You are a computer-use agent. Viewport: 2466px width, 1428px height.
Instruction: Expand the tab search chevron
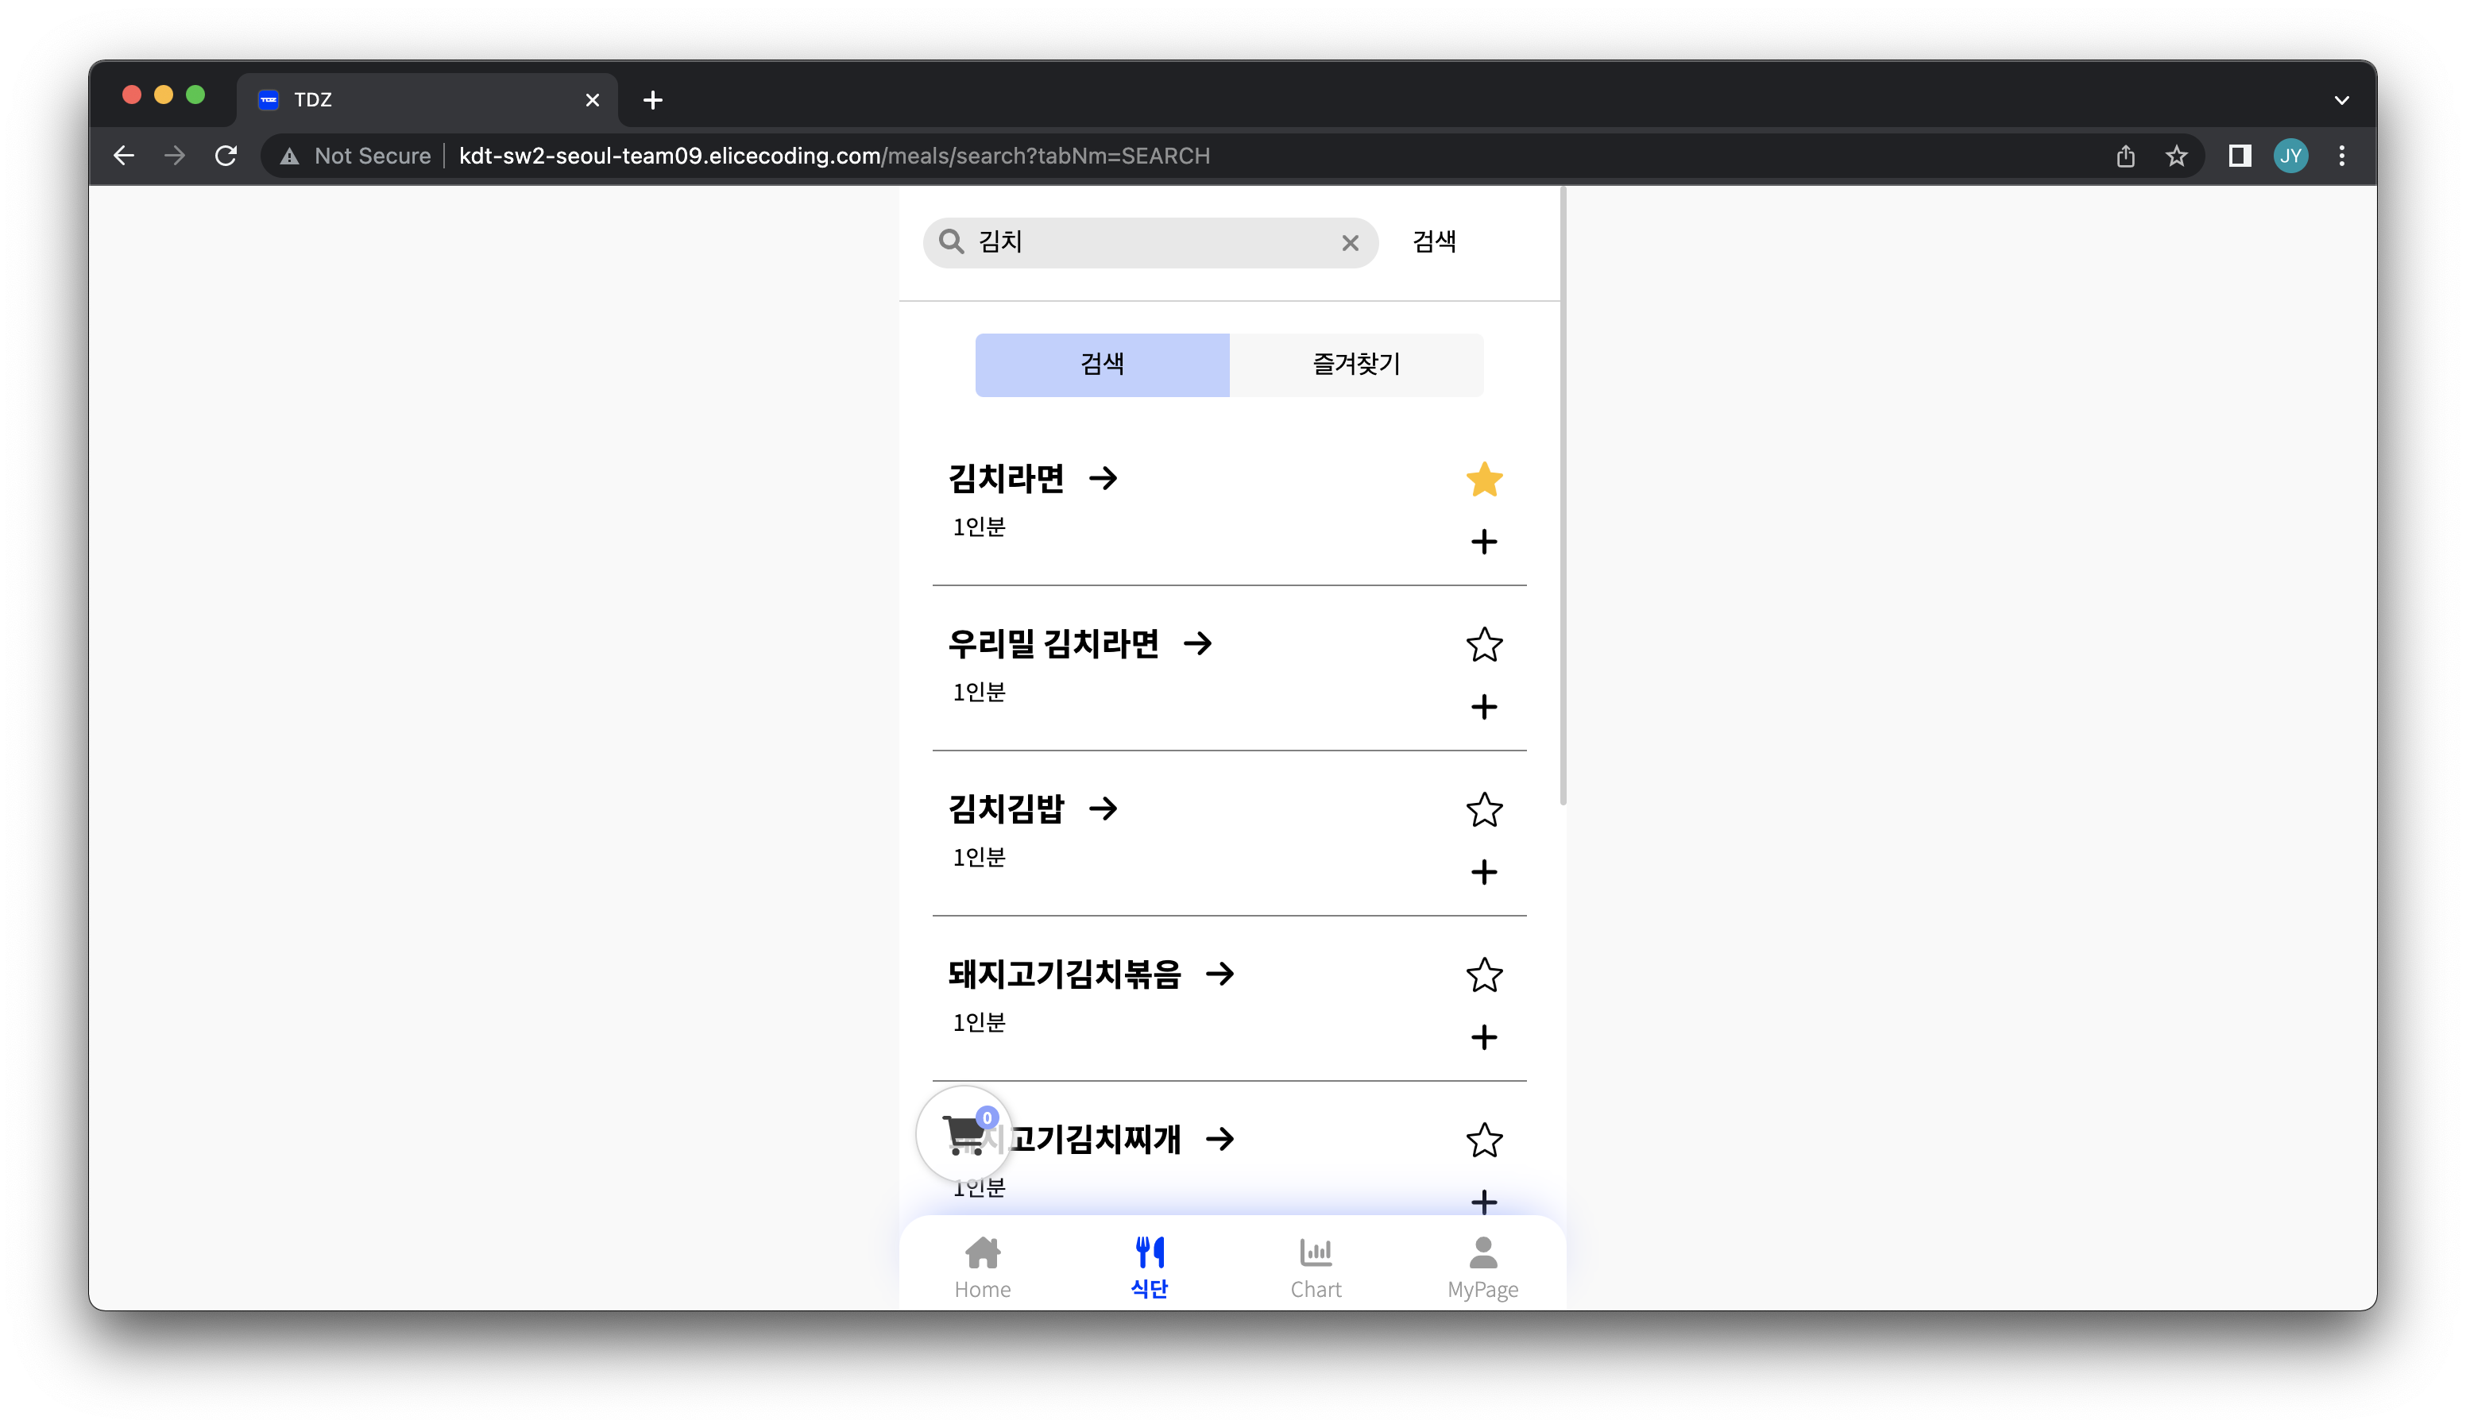[x=2342, y=100]
